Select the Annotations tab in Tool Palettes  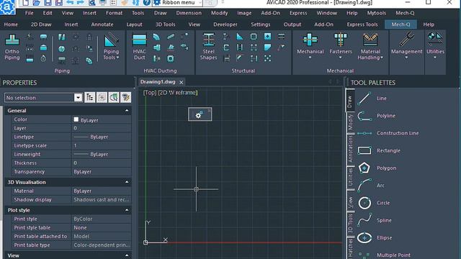tap(350, 149)
